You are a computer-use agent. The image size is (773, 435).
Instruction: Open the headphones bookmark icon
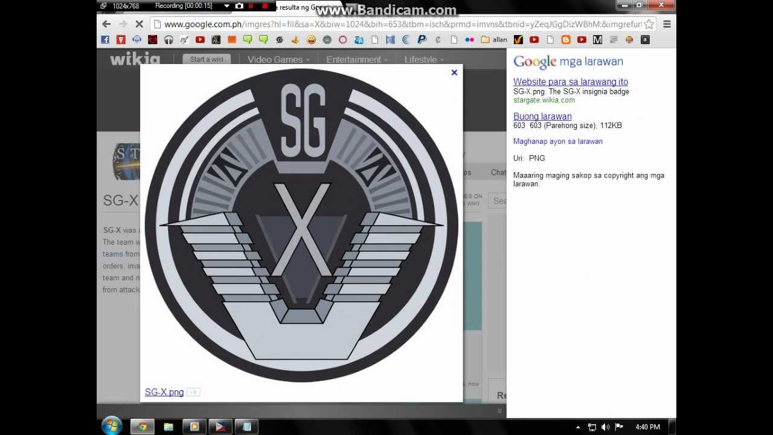click(168, 40)
